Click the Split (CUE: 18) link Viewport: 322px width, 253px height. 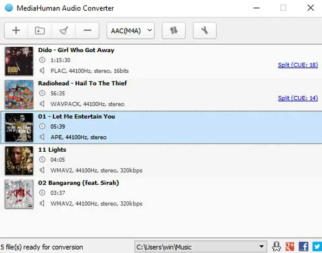(x=298, y=65)
